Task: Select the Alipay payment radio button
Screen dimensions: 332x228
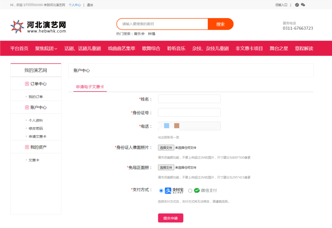Action: 161,190
